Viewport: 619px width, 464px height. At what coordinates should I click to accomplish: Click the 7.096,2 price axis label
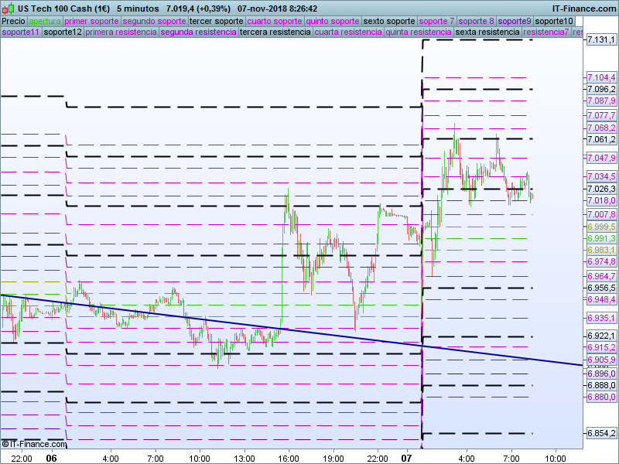click(x=601, y=89)
